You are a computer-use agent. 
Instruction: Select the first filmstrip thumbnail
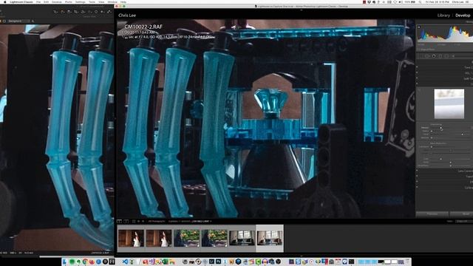pos(131,238)
